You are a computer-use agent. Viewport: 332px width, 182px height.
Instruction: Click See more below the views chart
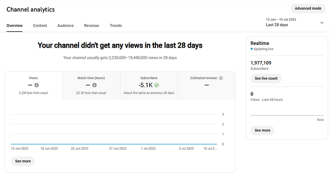23,161
